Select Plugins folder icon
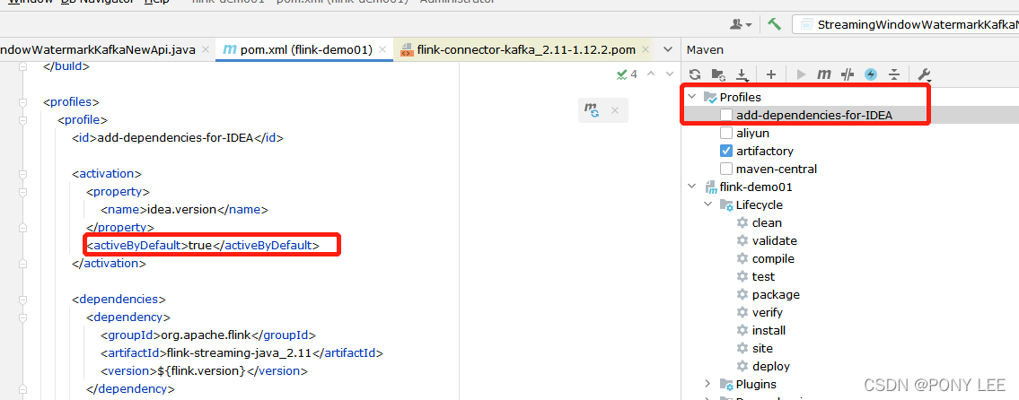Screen dimensions: 1019x400 [726, 385]
